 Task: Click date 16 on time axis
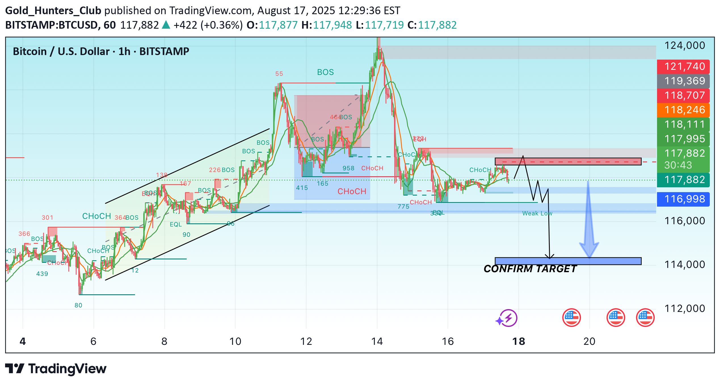(x=448, y=341)
